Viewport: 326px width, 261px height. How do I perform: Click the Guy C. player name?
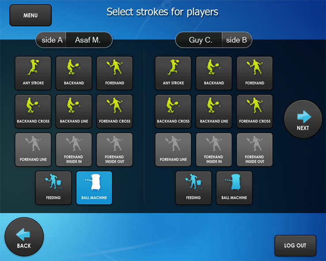coord(200,40)
